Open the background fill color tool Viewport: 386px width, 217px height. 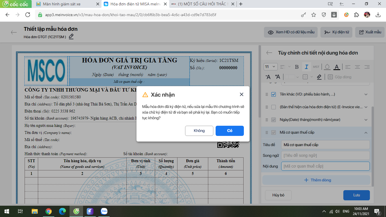pyautogui.click(x=327, y=67)
